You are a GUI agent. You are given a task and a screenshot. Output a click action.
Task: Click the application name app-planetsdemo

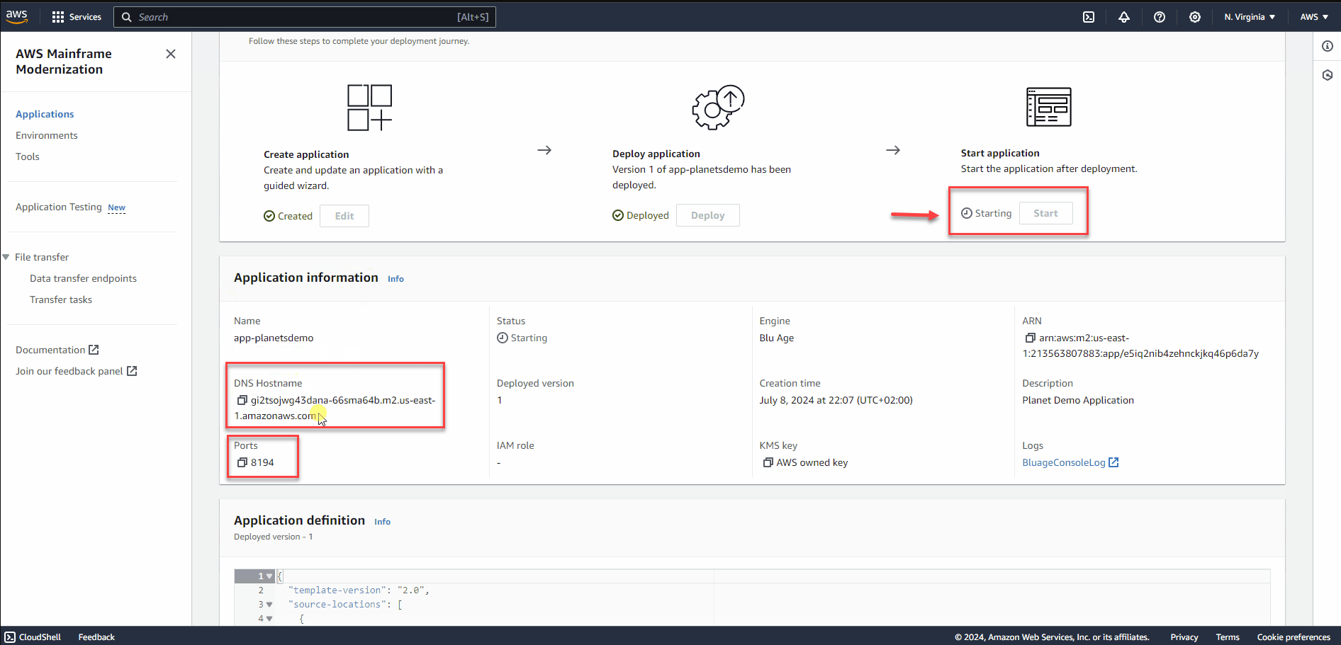(274, 338)
